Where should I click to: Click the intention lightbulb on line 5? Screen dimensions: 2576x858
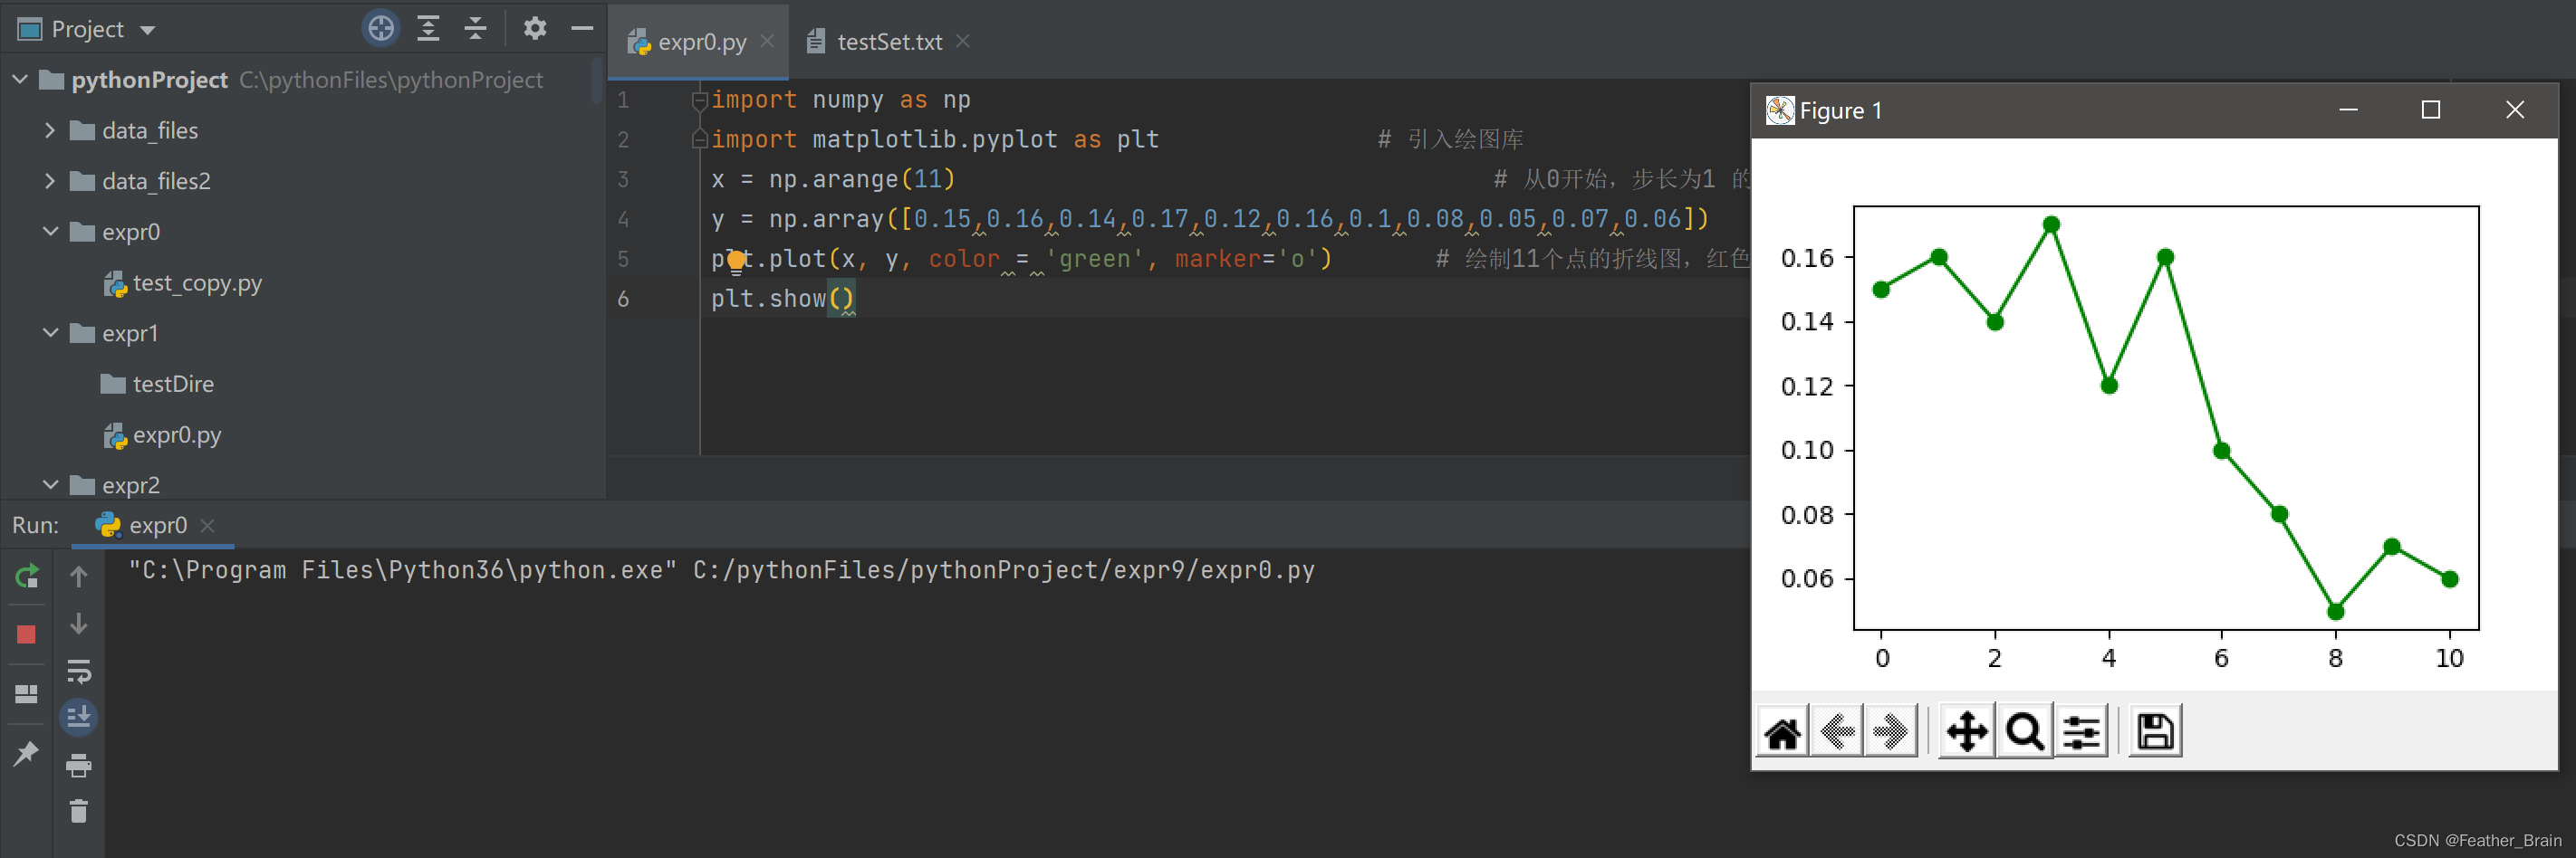pos(736,261)
